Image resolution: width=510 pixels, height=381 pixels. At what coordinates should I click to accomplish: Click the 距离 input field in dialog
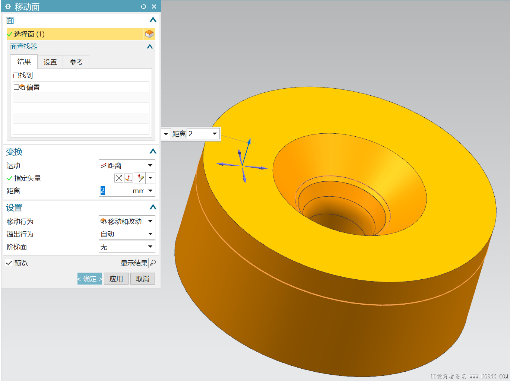coord(115,191)
